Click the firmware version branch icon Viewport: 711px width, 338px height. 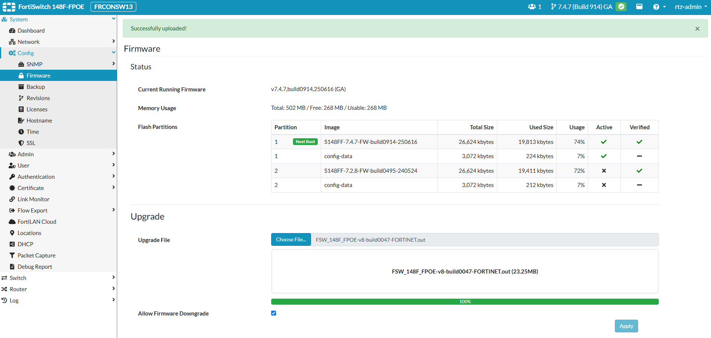click(553, 7)
